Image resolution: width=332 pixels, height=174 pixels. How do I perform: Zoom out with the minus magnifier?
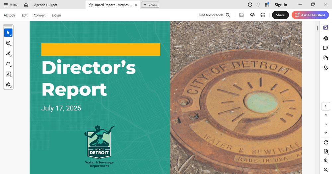[326, 170]
